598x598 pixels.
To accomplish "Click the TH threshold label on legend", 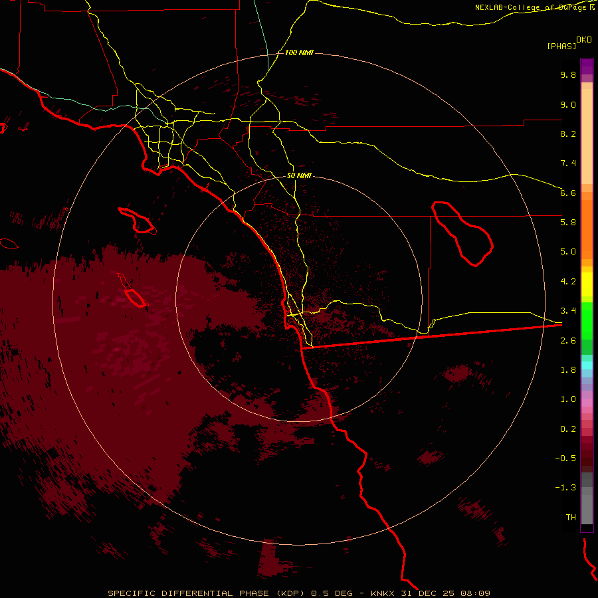I will [x=571, y=518].
